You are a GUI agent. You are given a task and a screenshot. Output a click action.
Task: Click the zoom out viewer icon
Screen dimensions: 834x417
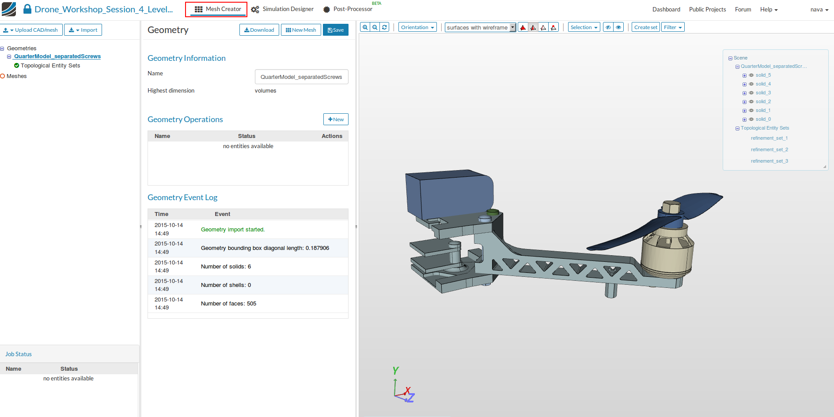[x=375, y=27]
